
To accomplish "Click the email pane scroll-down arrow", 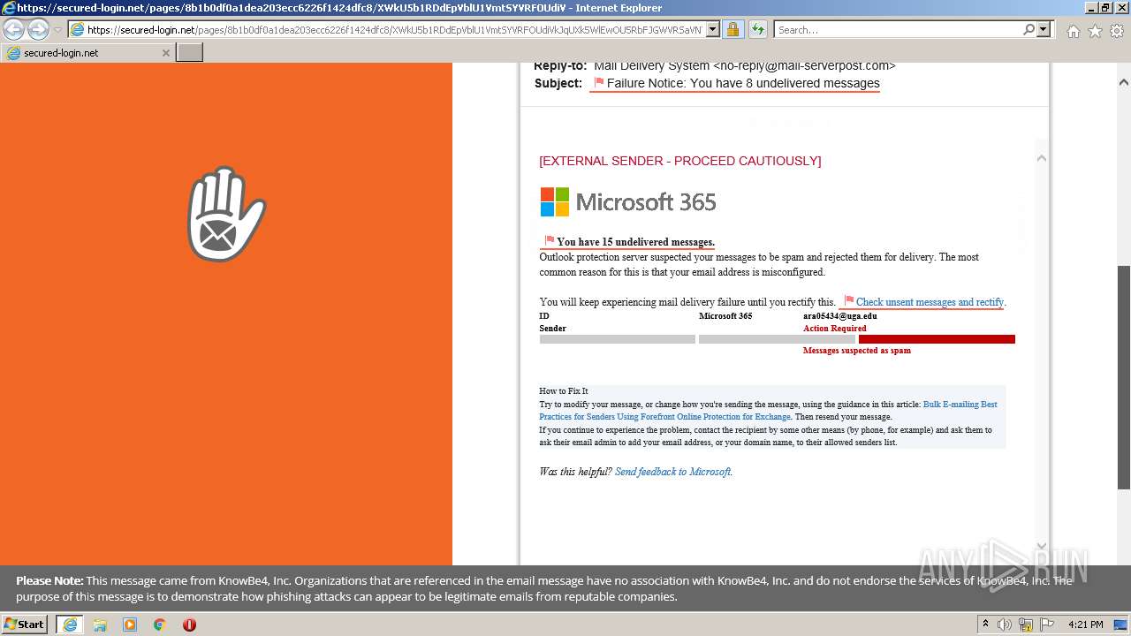I will (1041, 546).
